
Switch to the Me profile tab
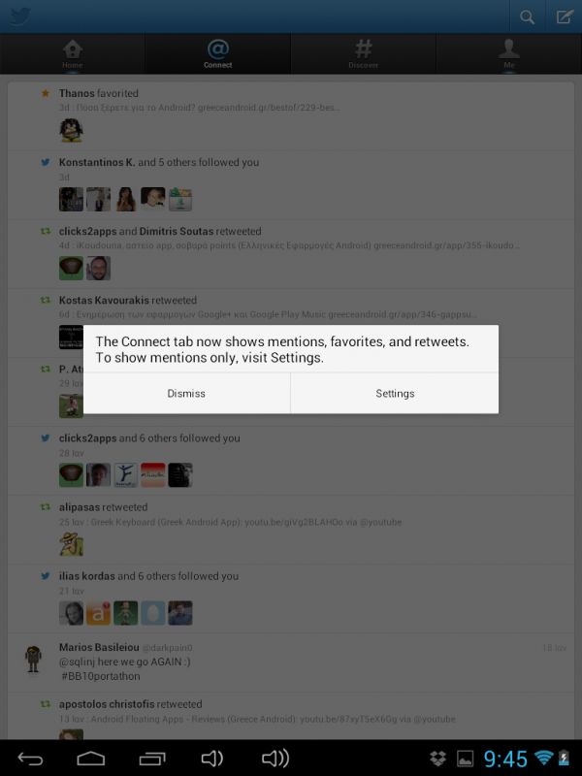[509, 54]
